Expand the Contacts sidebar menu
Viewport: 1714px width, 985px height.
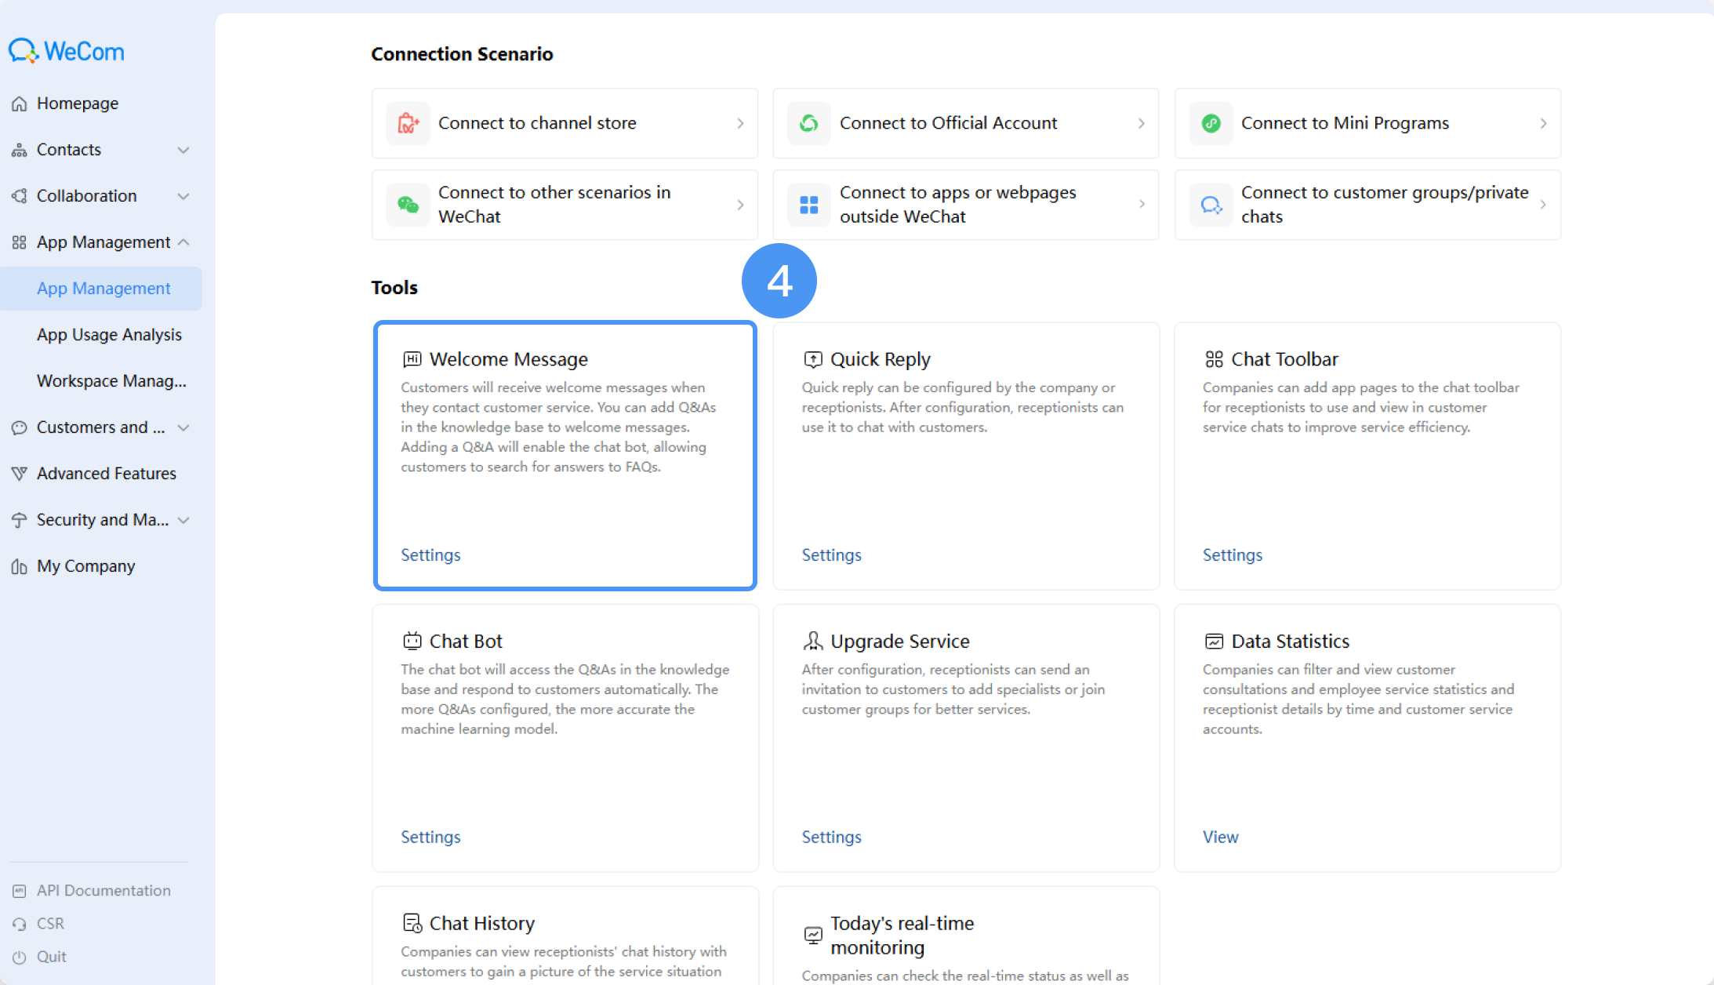pyautogui.click(x=101, y=150)
